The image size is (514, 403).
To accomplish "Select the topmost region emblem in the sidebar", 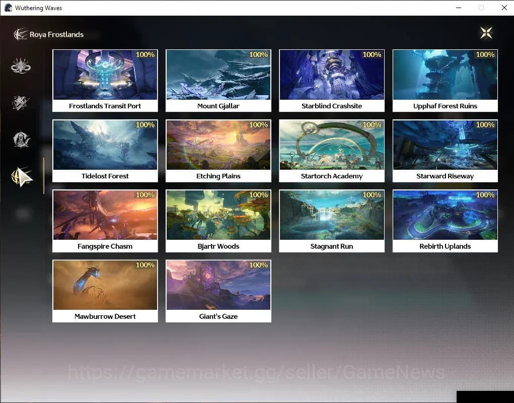I will point(21,65).
